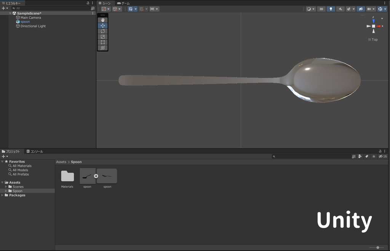390x251 pixels.
Task: Toggle scene audio
Action: pyautogui.click(x=340, y=9)
